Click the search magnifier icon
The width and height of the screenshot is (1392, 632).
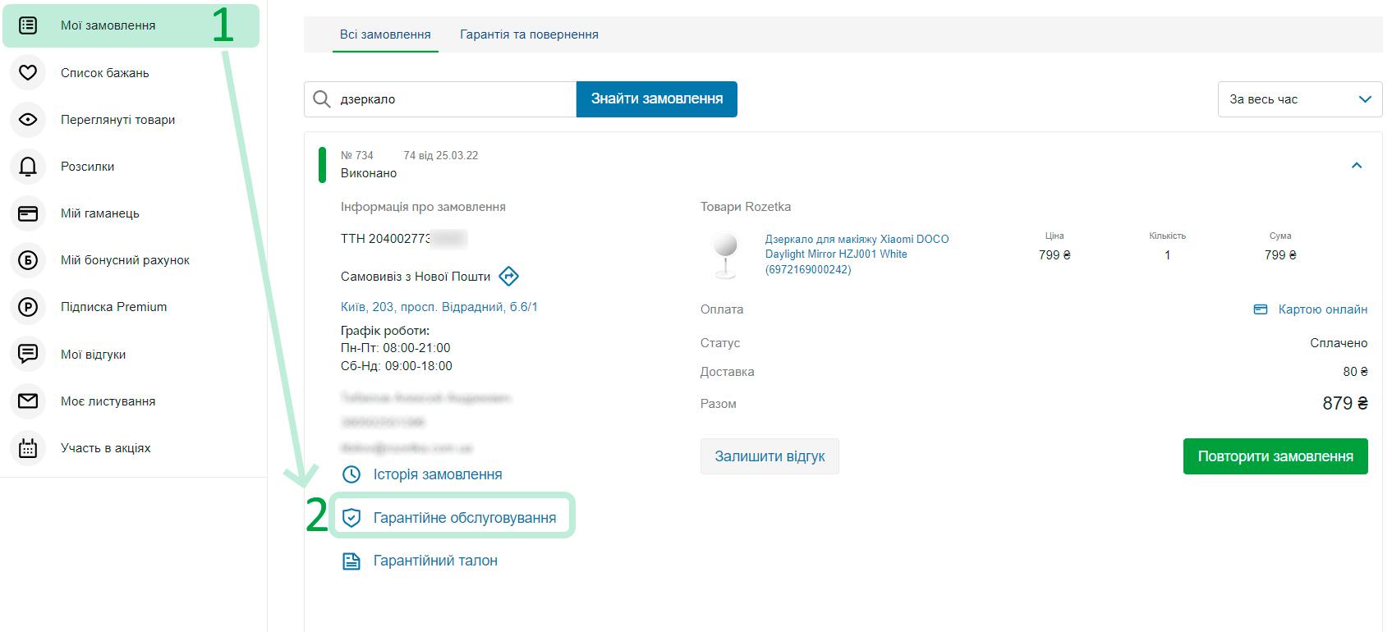322,99
